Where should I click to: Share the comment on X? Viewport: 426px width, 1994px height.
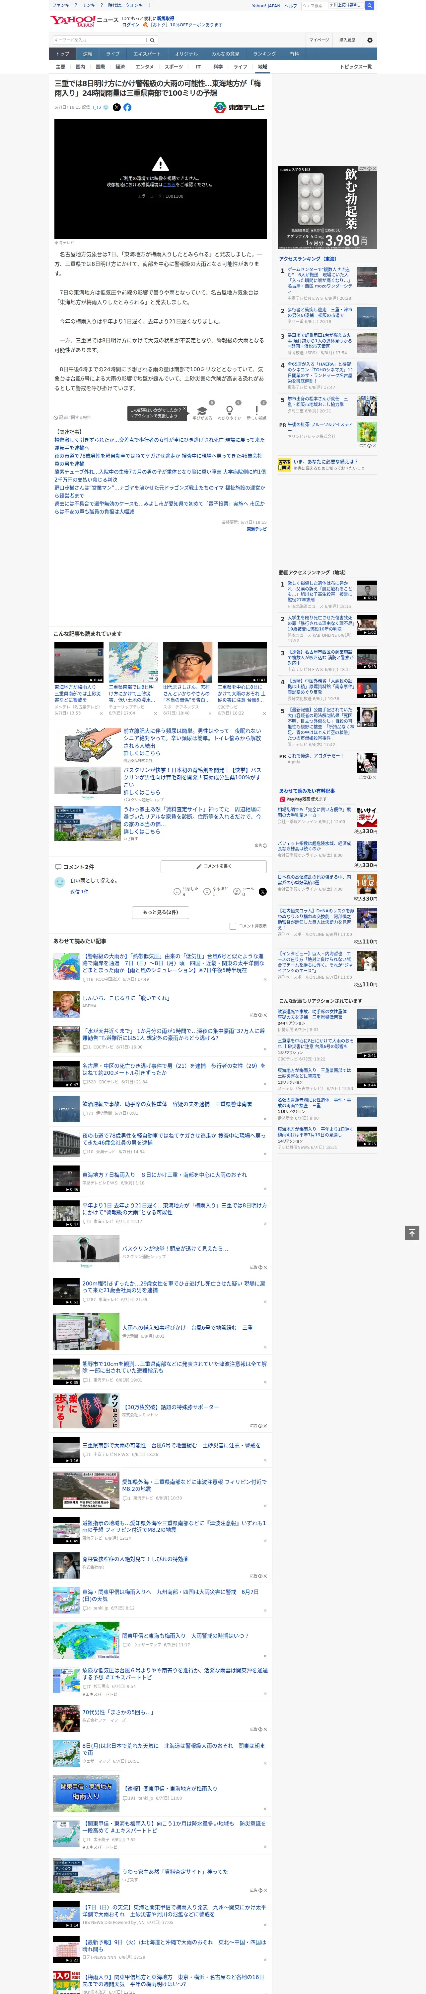click(263, 892)
